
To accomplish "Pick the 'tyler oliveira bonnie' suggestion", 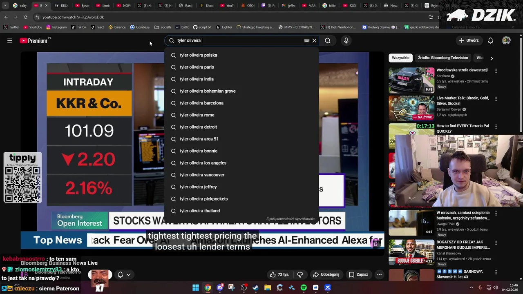I will (x=241, y=151).
